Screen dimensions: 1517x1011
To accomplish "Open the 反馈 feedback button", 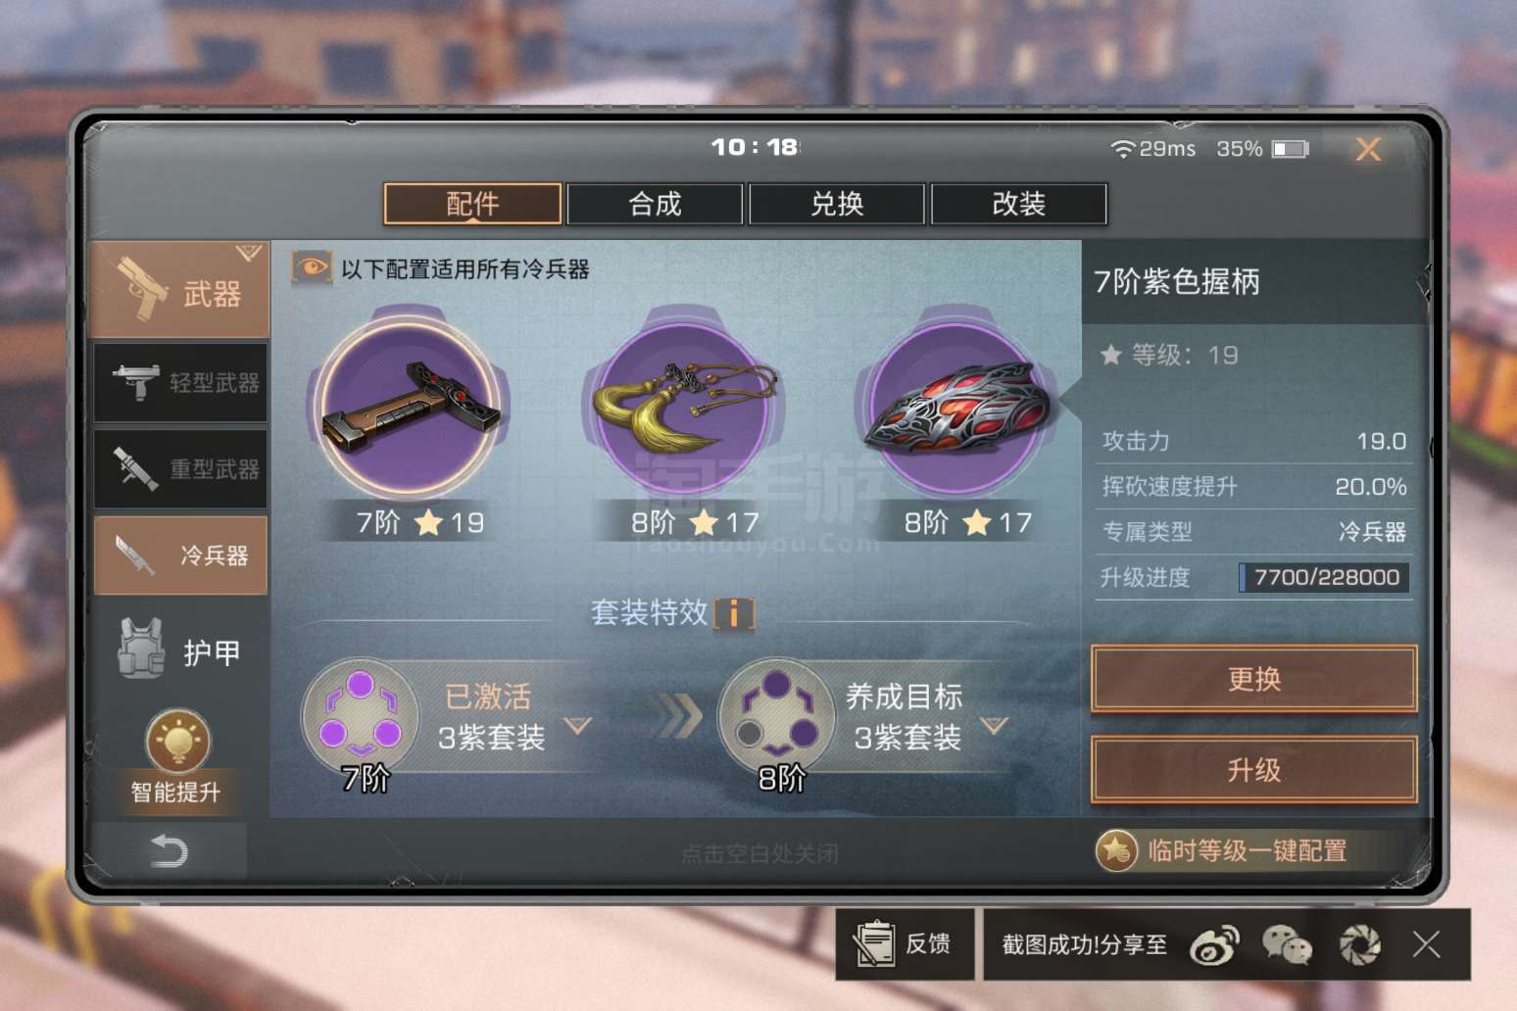I will 905,944.
